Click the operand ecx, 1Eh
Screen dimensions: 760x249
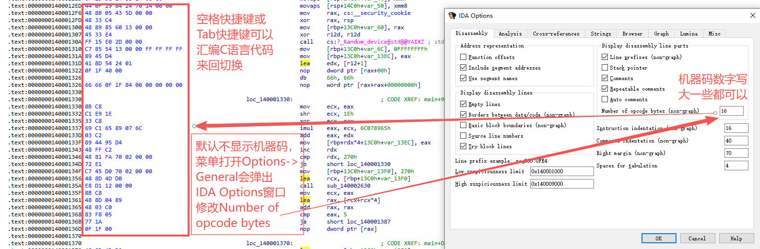tap(340, 114)
